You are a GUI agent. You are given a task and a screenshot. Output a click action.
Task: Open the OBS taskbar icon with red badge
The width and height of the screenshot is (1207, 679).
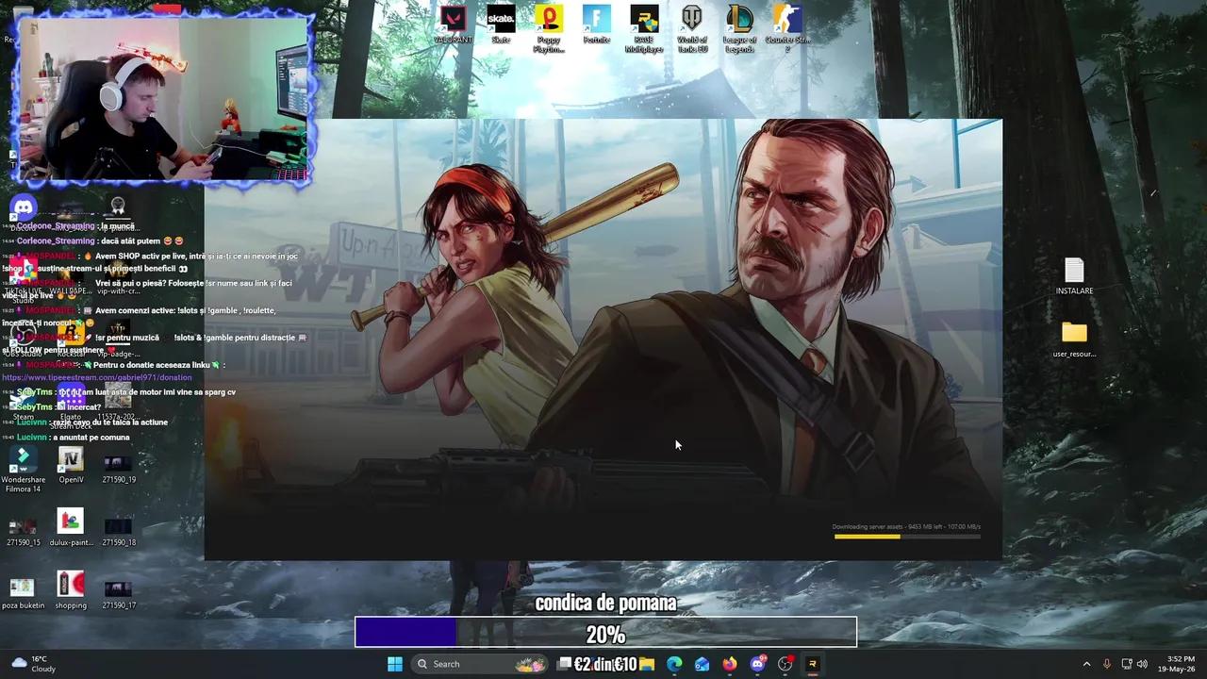785,664
